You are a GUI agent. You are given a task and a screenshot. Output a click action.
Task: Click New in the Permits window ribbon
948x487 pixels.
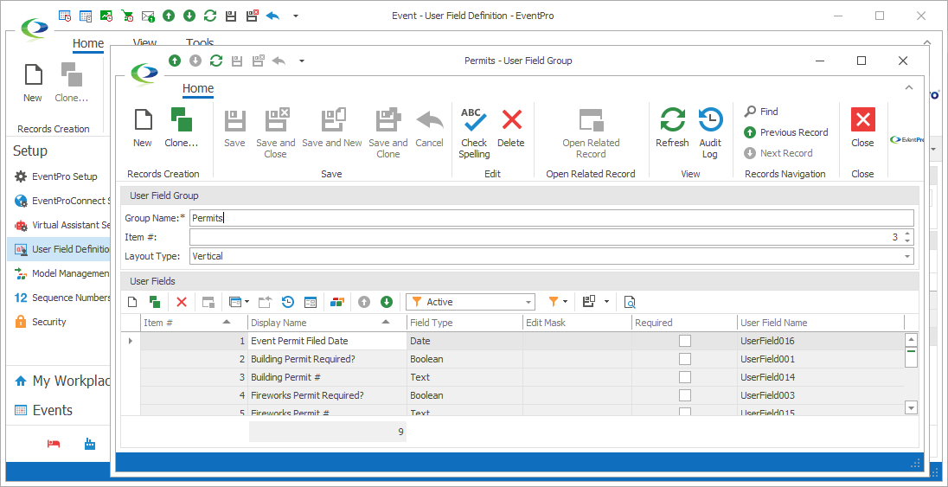143,128
